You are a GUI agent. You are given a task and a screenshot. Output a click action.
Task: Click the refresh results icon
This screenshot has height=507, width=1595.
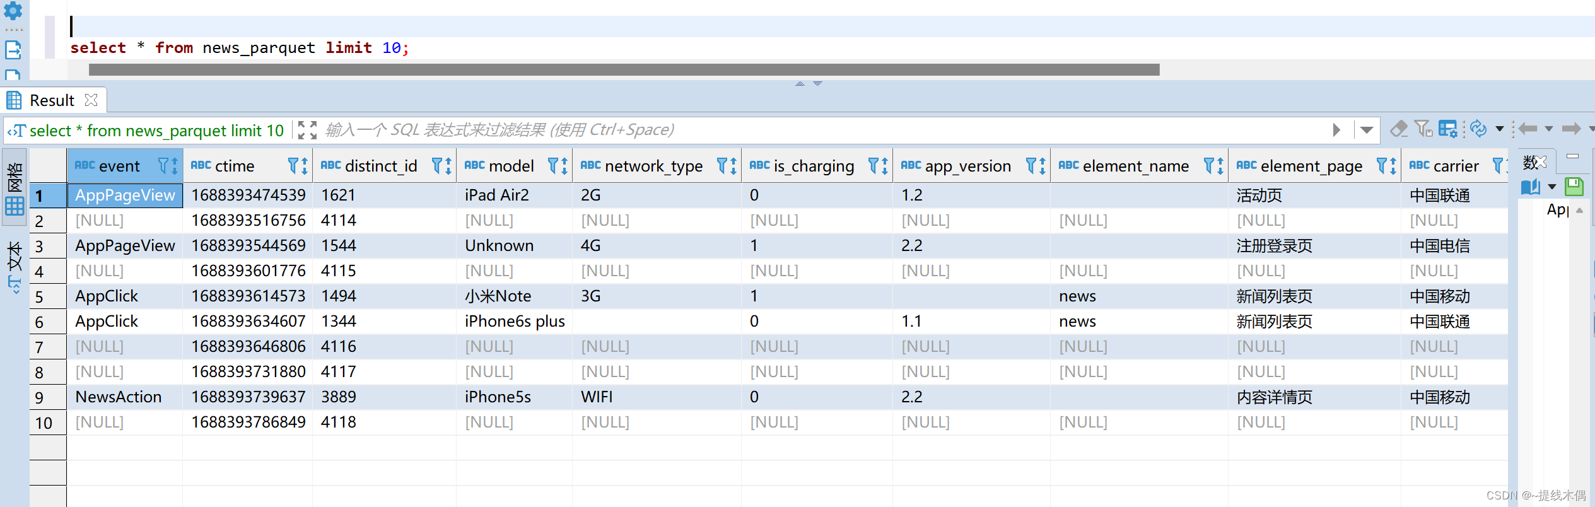[1478, 129]
